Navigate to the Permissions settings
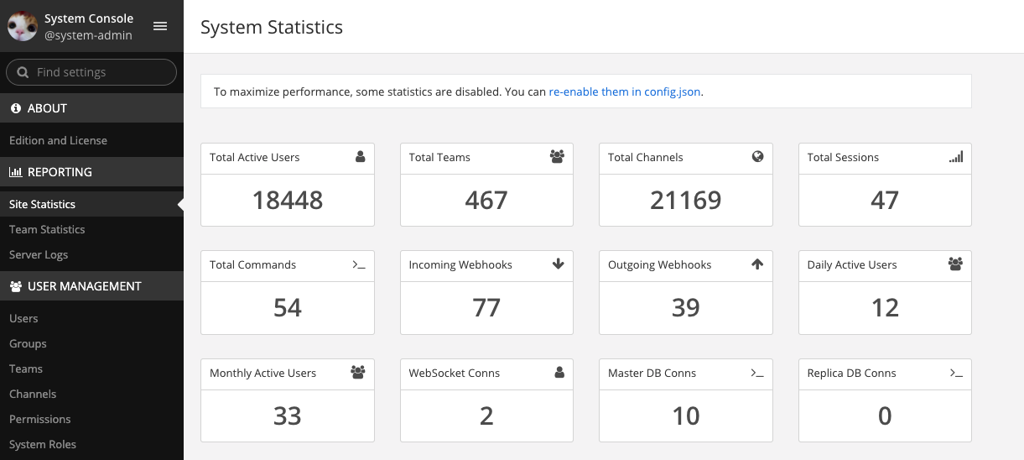 tap(40, 419)
